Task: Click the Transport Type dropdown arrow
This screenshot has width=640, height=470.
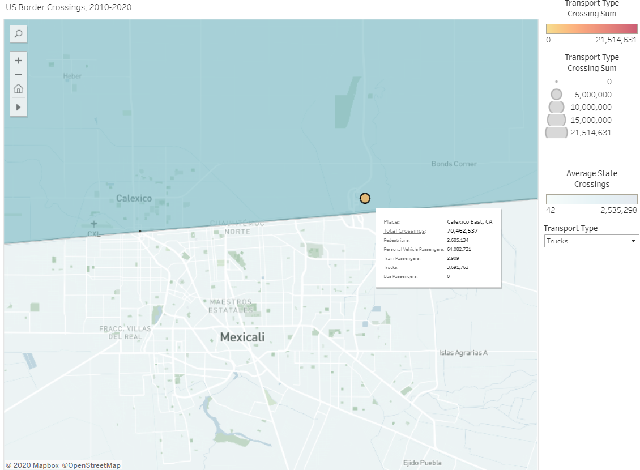Action: point(634,241)
